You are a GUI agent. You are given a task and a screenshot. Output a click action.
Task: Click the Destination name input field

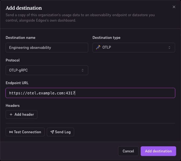47,47
